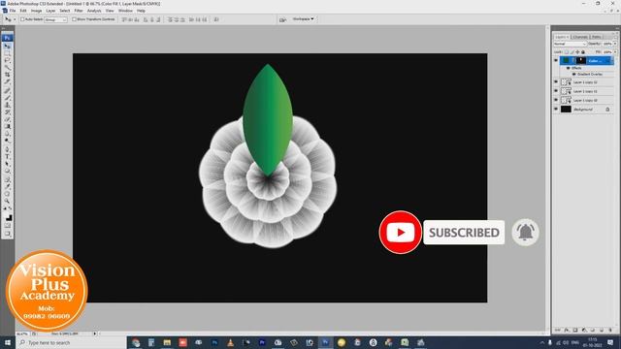Open the File menu
This screenshot has width=621, height=349.
[x=13, y=11]
